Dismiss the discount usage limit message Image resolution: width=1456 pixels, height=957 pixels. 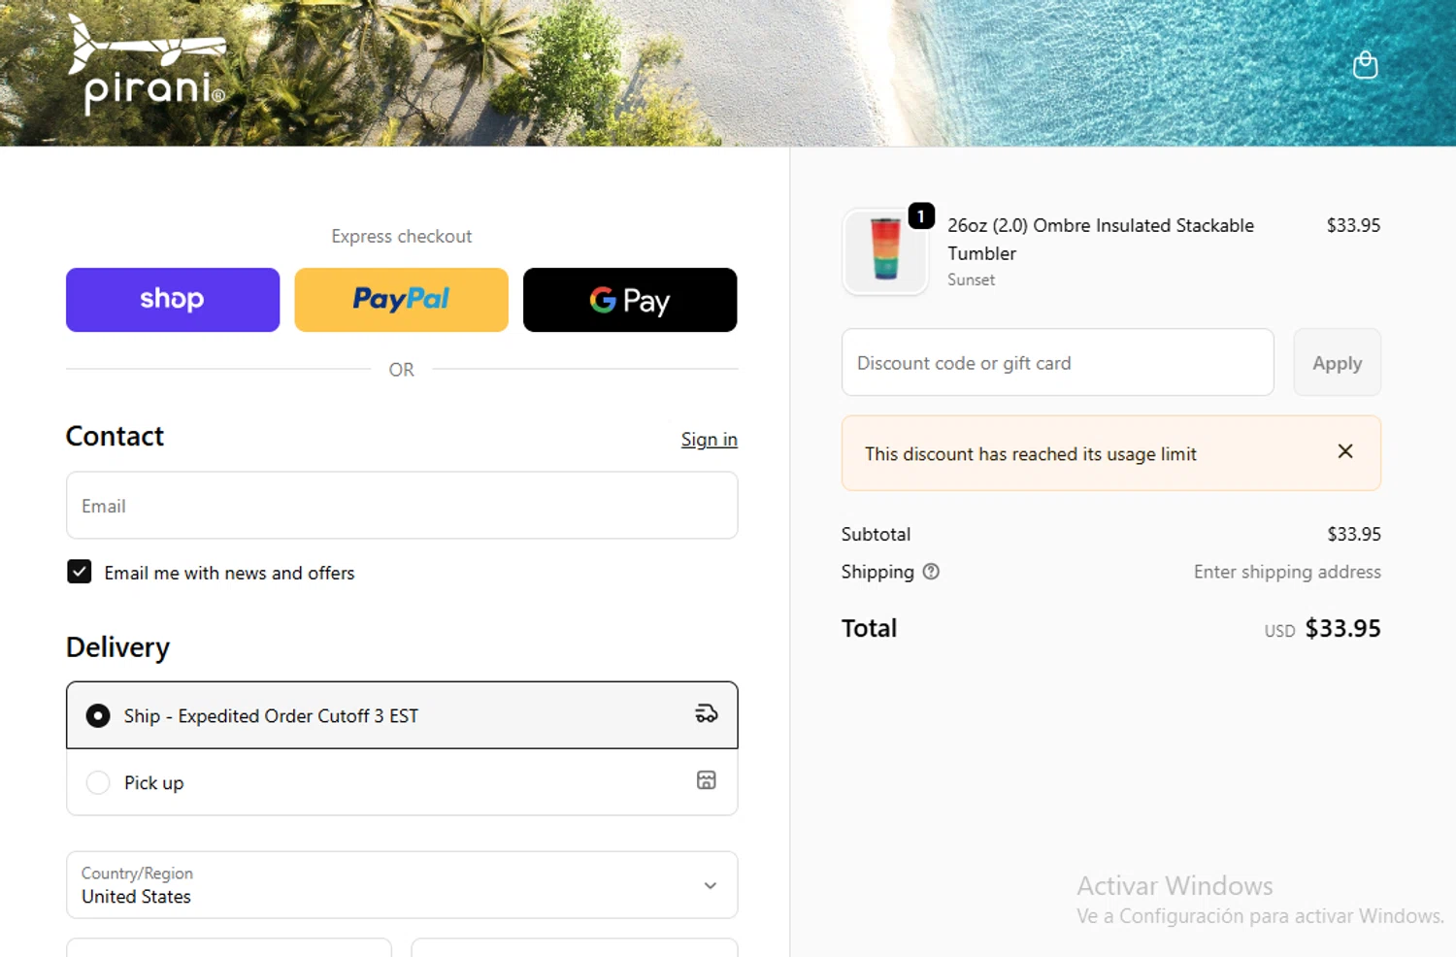click(x=1345, y=451)
